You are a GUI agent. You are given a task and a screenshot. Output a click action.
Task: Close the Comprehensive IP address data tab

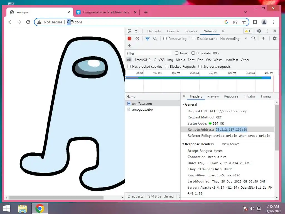coord(135,12)
